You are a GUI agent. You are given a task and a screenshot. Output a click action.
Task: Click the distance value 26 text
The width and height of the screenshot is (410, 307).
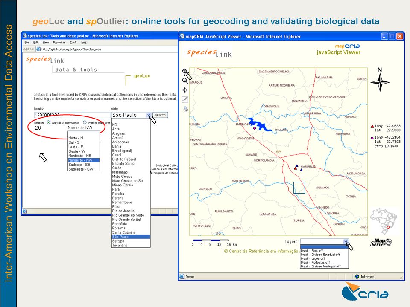coord(38,127)
